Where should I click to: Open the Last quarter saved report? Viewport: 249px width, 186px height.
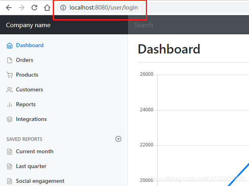[31, 166]
